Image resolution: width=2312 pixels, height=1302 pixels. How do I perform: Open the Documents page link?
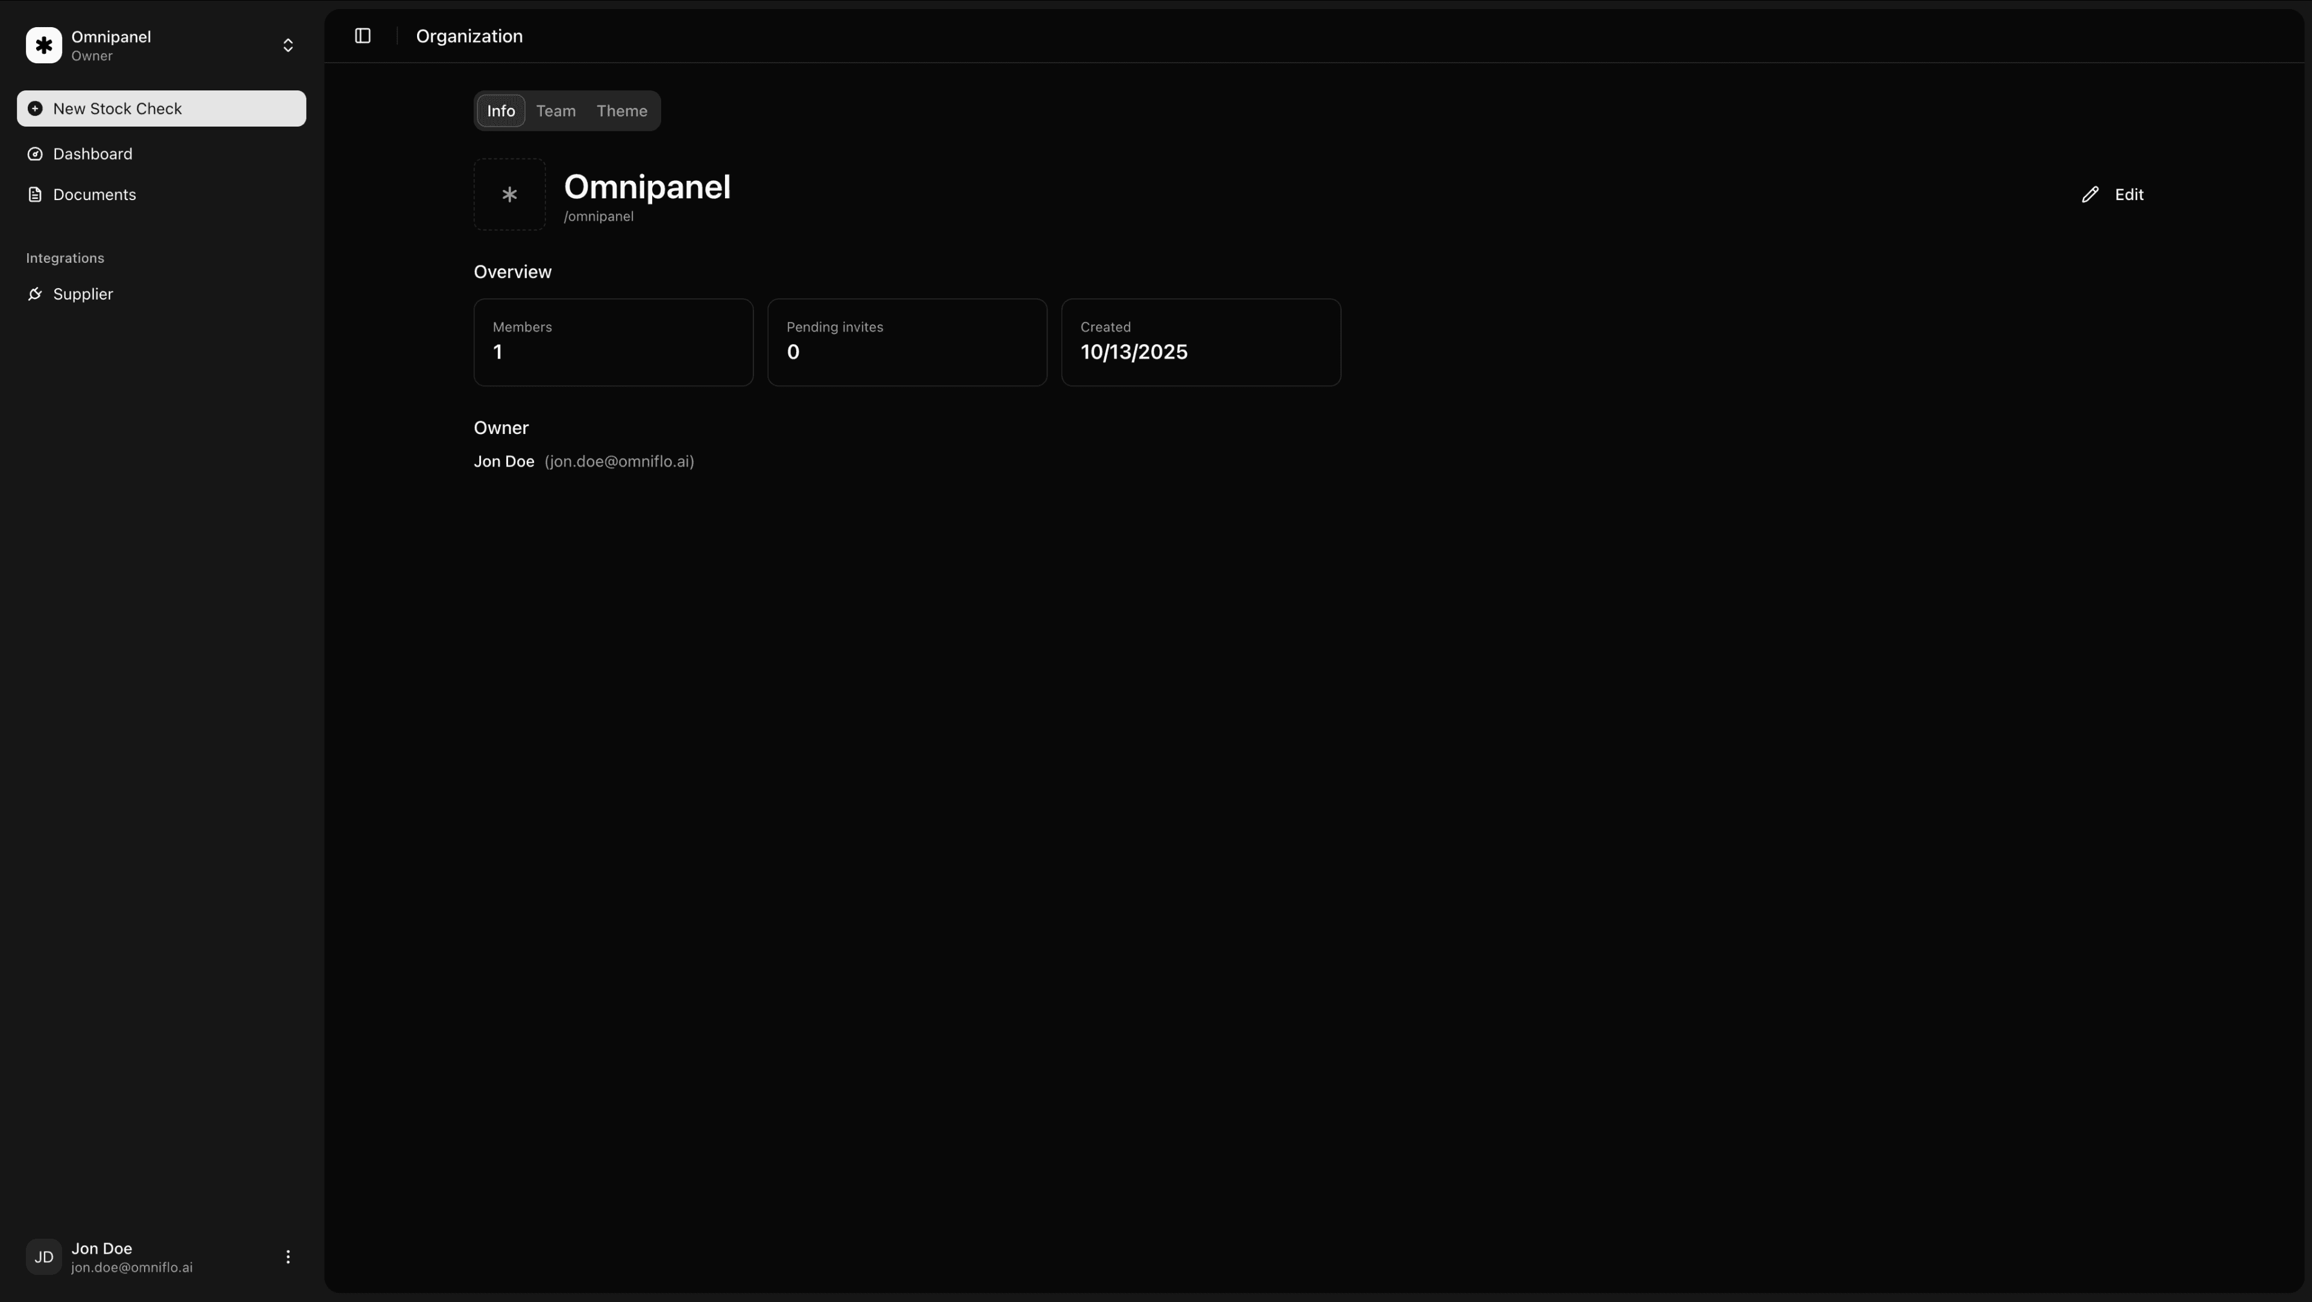coord(94,195)
